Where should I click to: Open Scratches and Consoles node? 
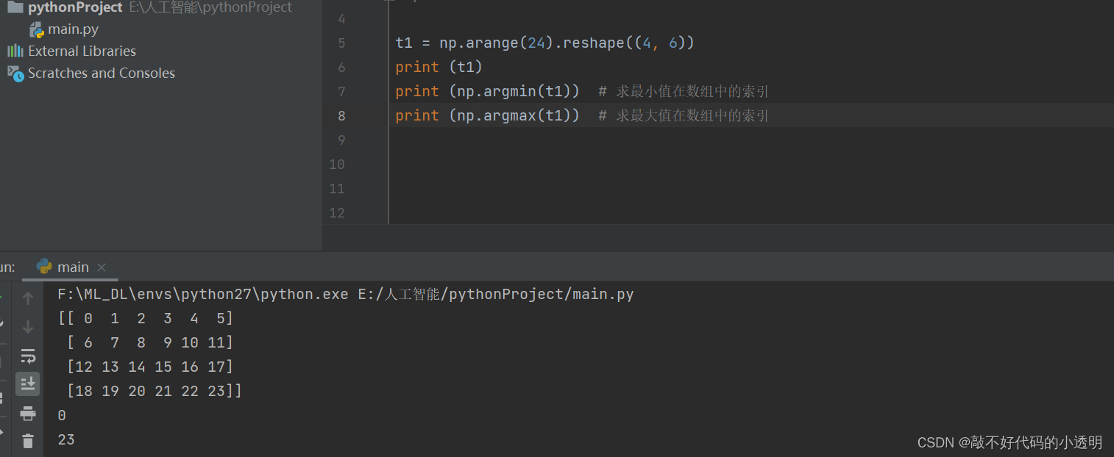click(102, 73)
